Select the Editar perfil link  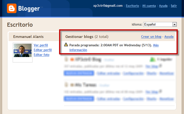click(x=43, y=50)
